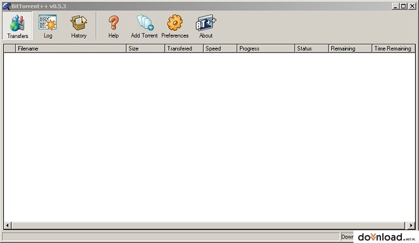419x243 pixels.
Task: Open the About BT++ icon
Action: [x=205, y=23]
